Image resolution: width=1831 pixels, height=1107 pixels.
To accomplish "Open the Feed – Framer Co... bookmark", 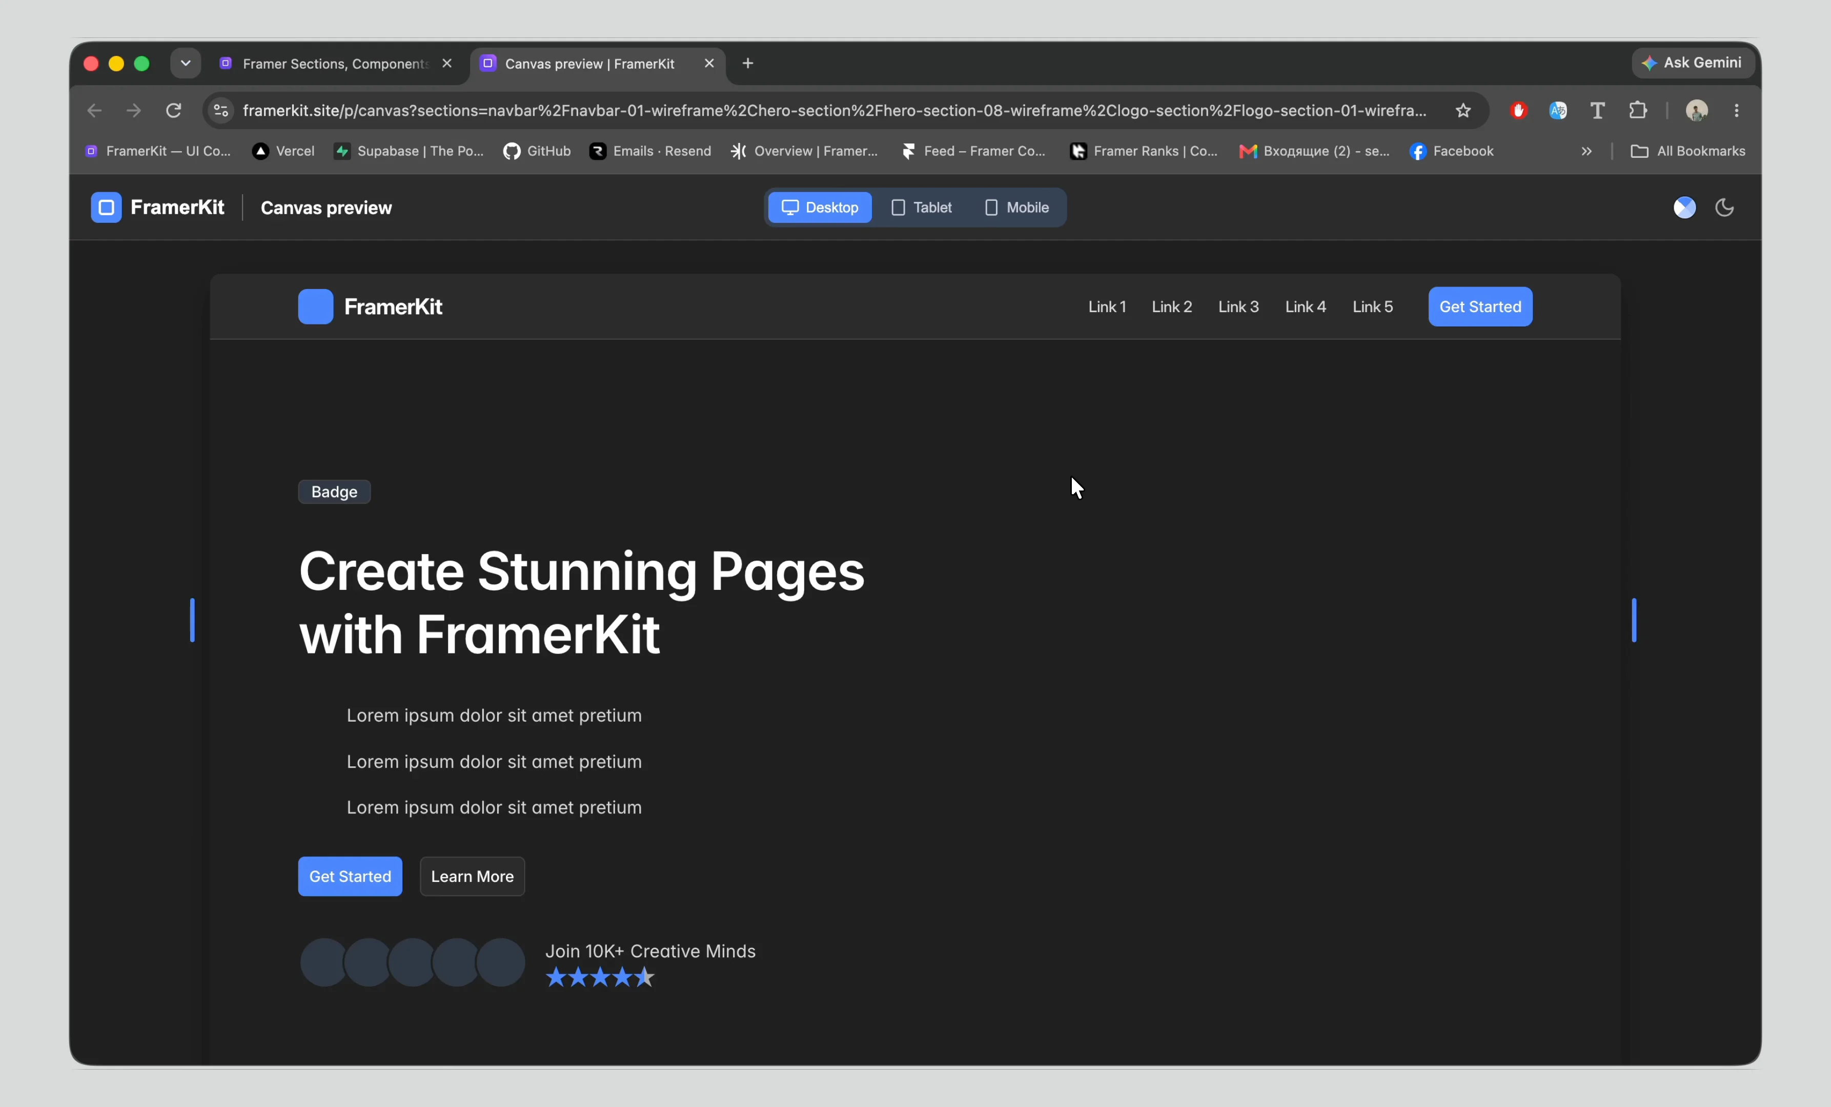I will 973,151.
